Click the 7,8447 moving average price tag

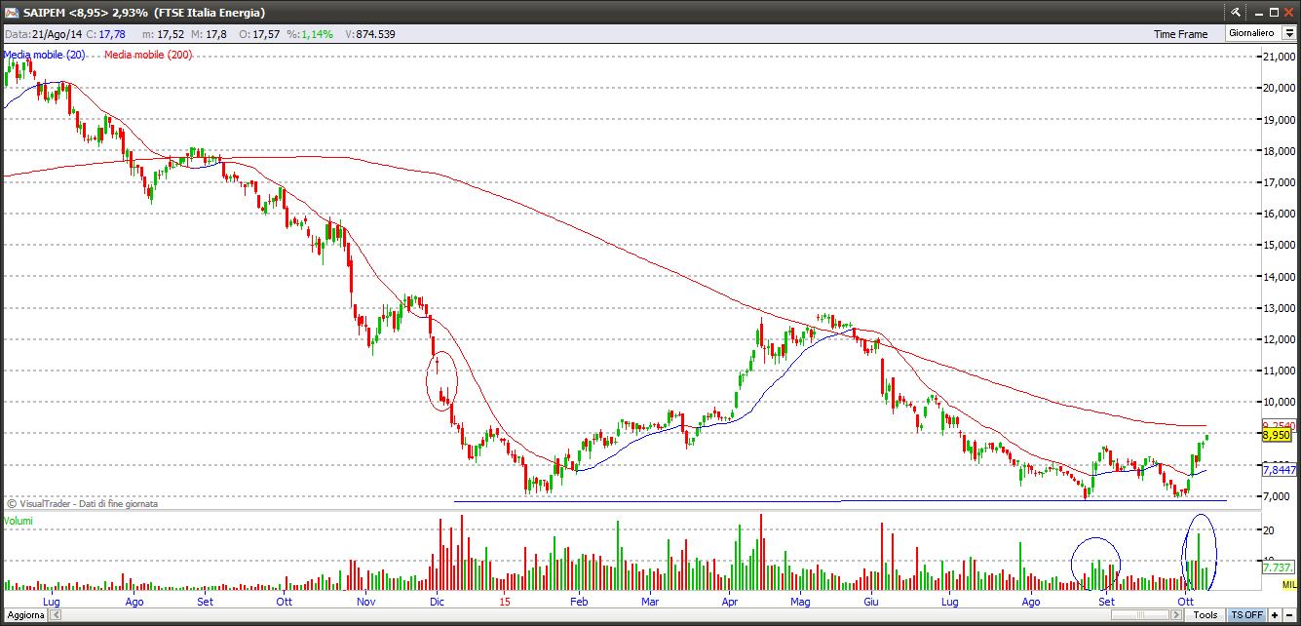[1279, 470]
